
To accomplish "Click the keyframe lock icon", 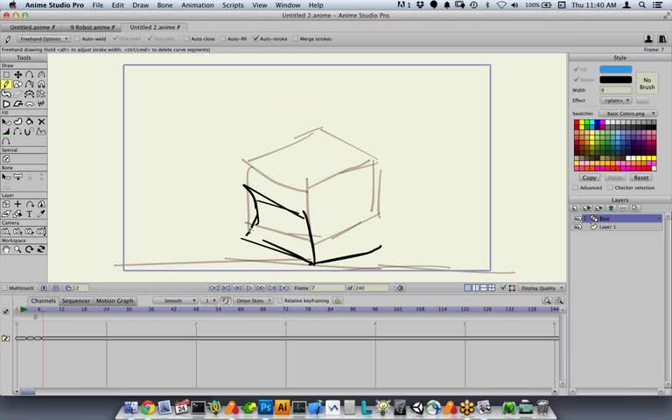I will (x=338, y=301).
